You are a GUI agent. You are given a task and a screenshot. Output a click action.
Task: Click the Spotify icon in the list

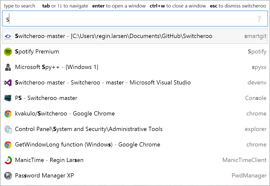(8, 52)
